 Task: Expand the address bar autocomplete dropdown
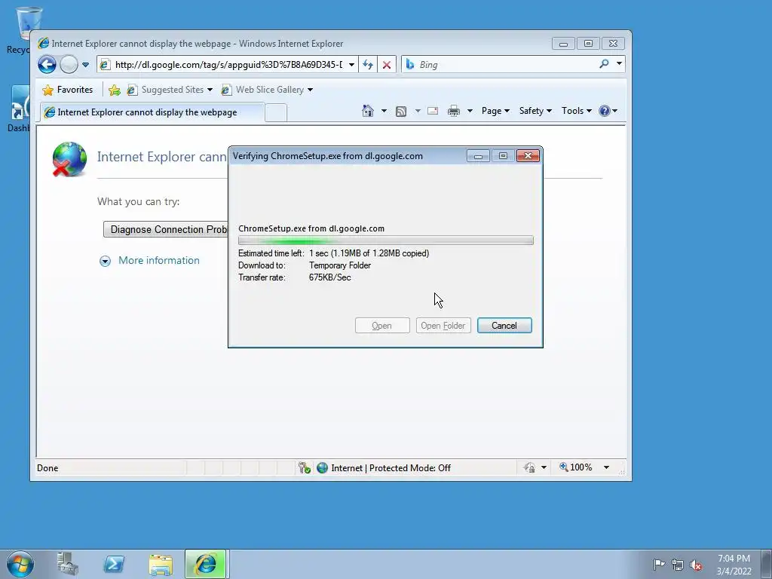tap(351, 65)
